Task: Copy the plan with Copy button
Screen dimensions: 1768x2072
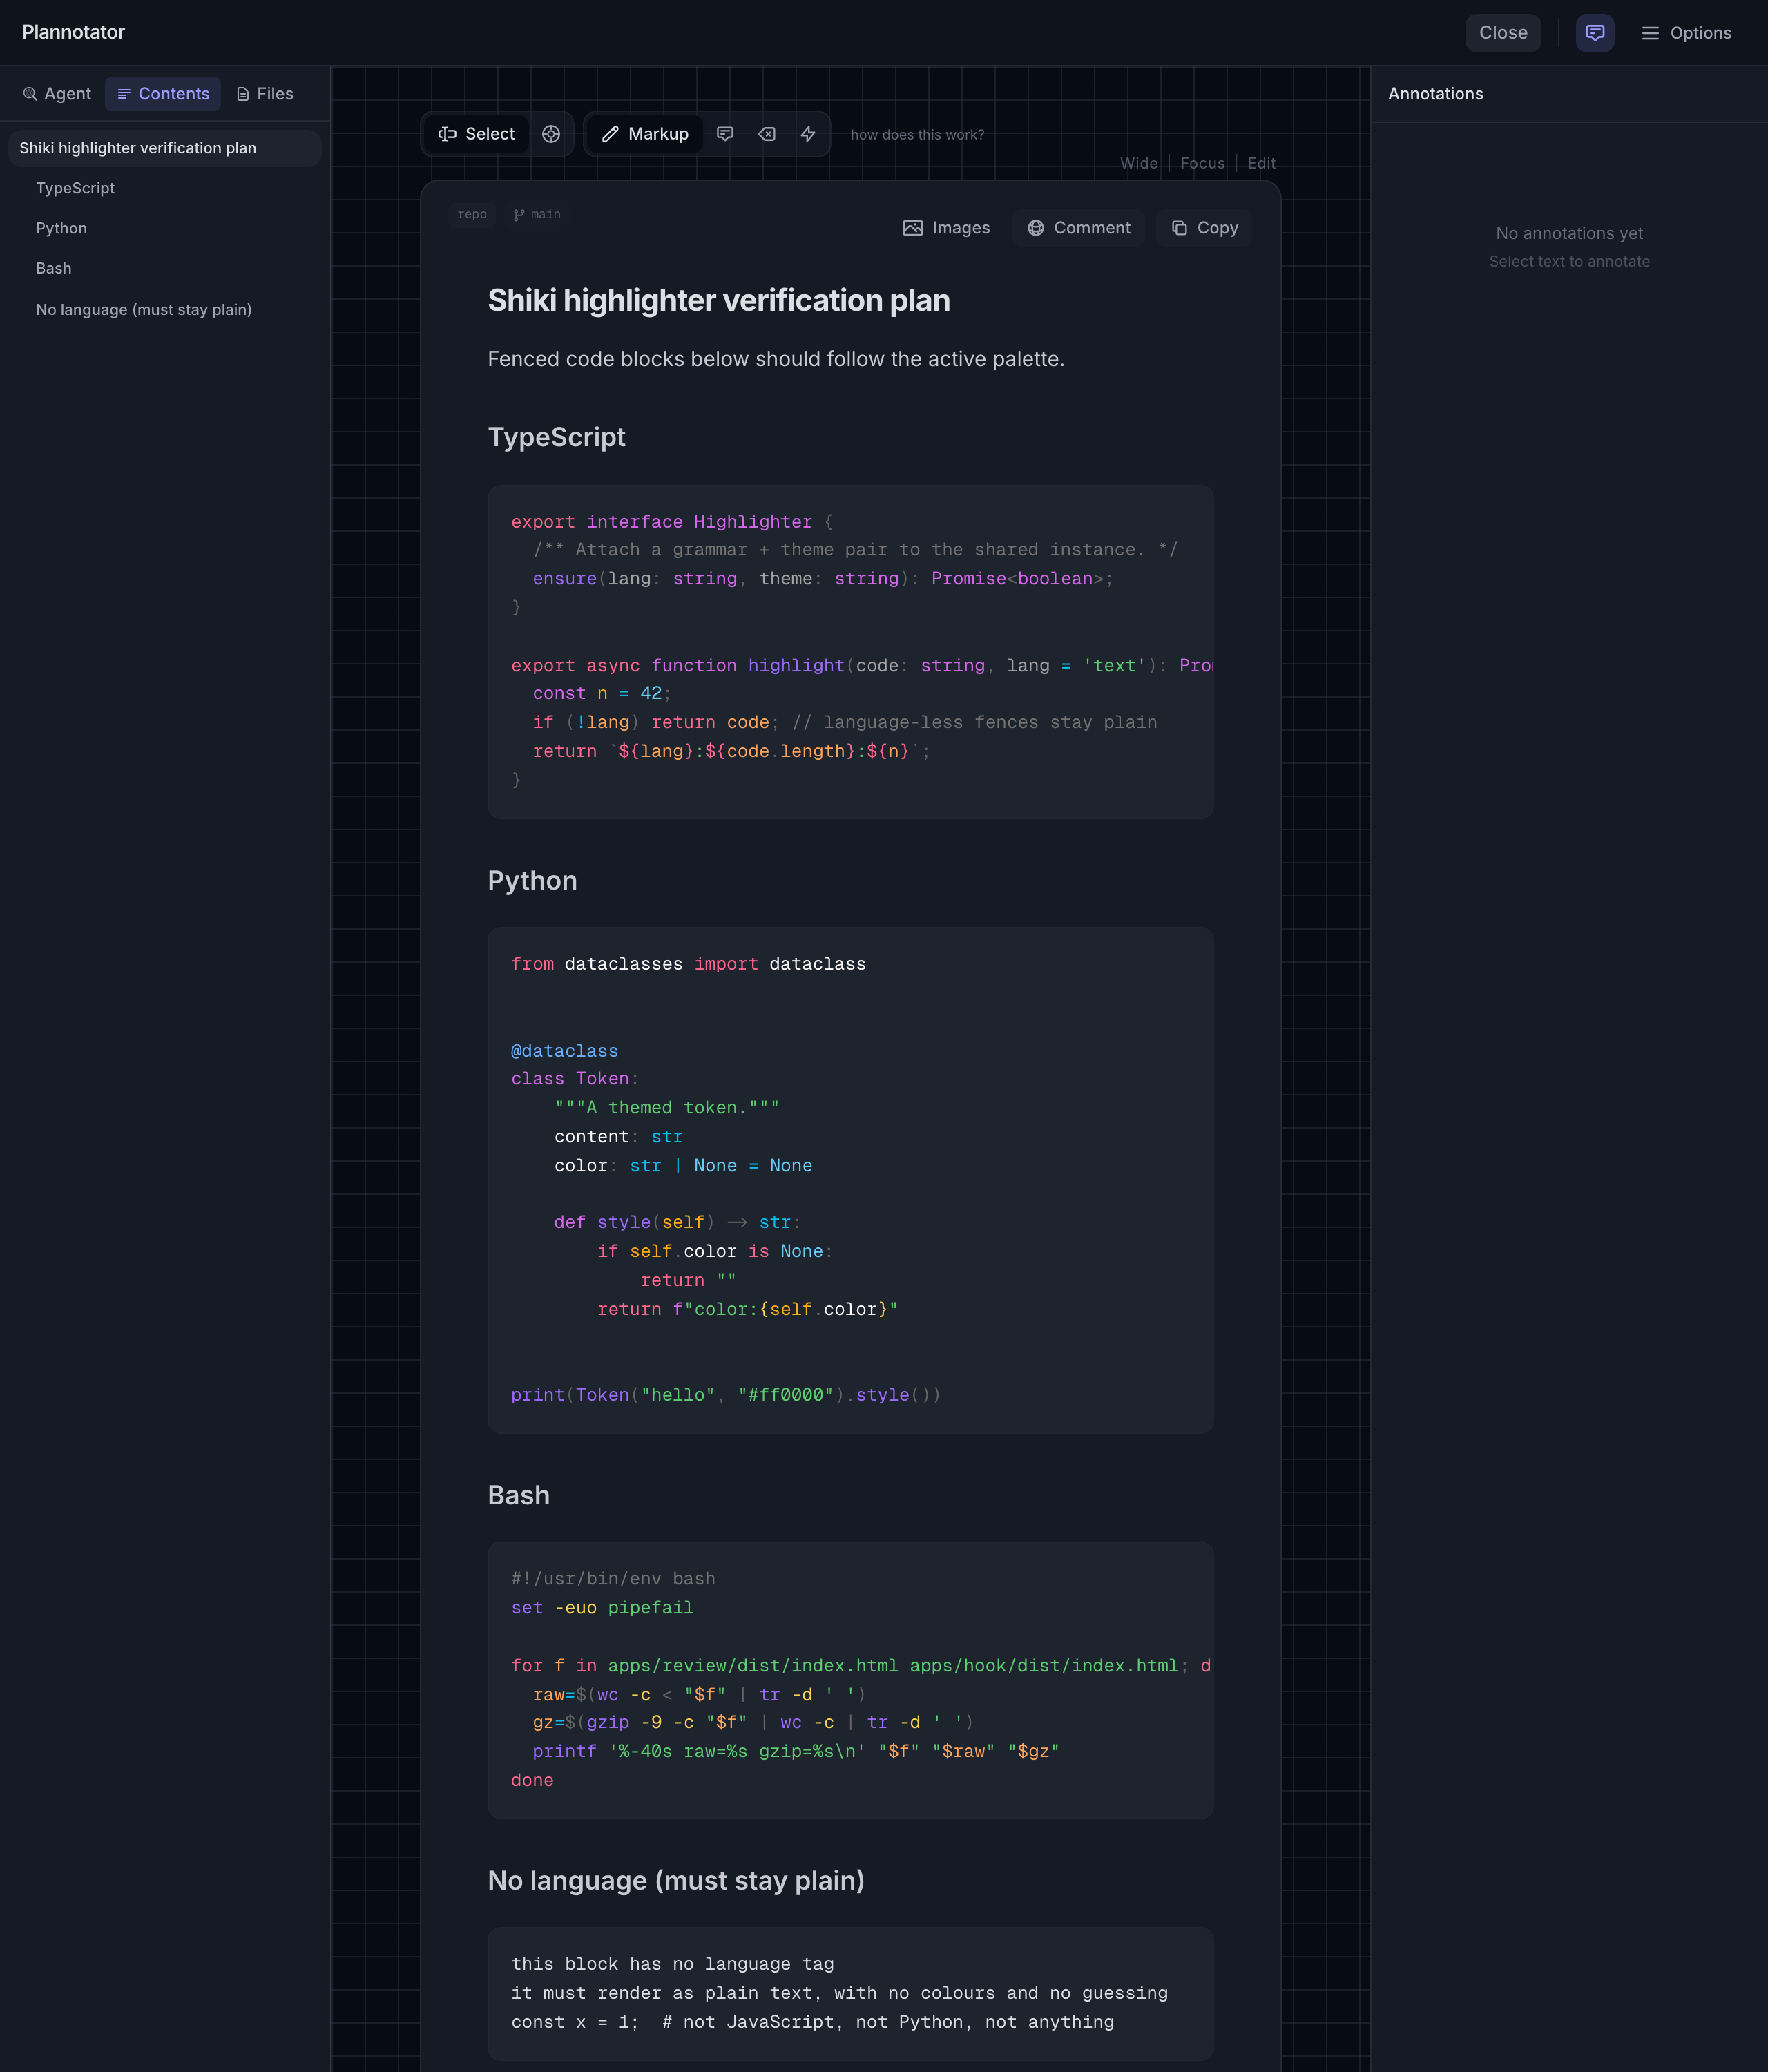Action: click(1204, 228)
